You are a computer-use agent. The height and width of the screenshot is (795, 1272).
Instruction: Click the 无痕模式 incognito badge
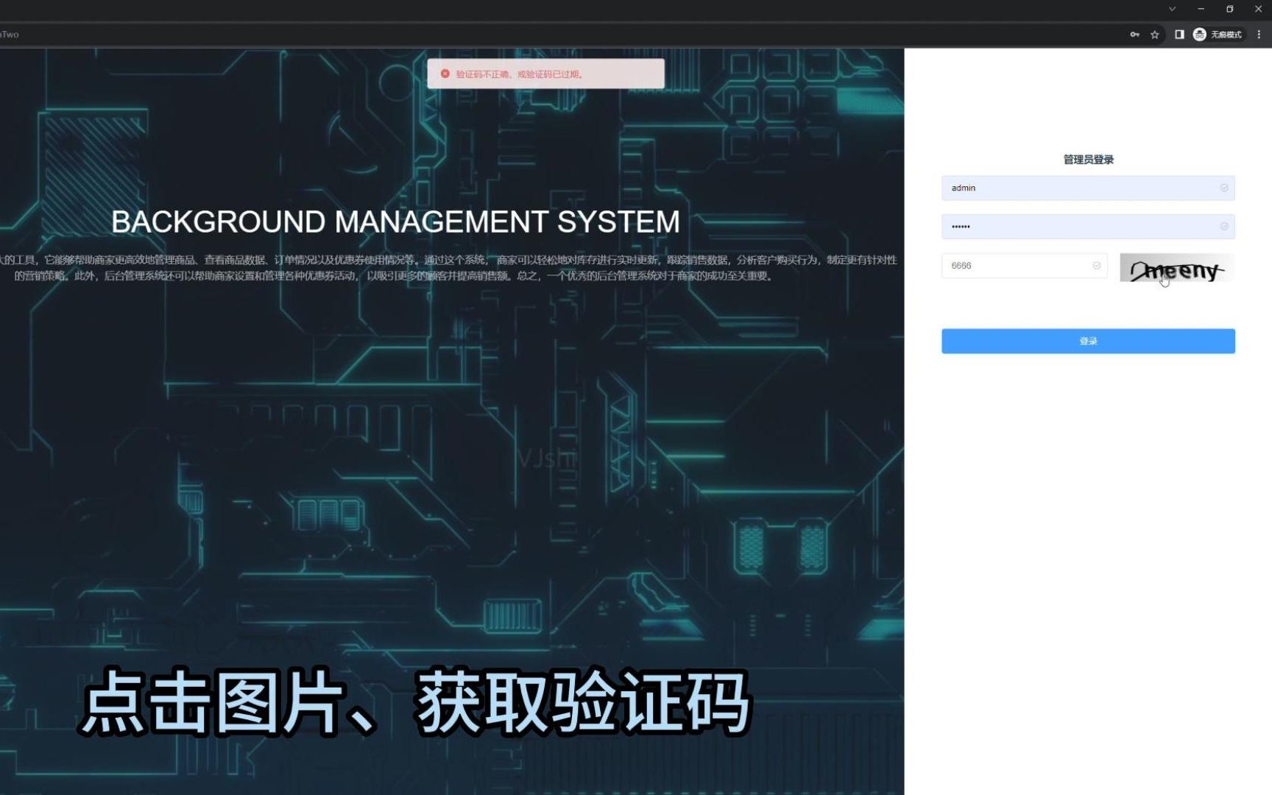pyautogui.click(x=1225, y=35)
